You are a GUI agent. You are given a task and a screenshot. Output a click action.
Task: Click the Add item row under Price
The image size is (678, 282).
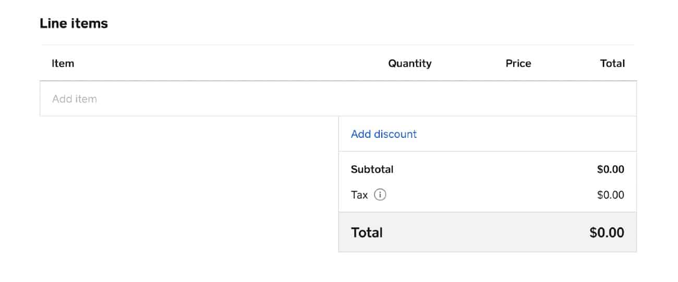pyautogui.click(x=518, y=99)
